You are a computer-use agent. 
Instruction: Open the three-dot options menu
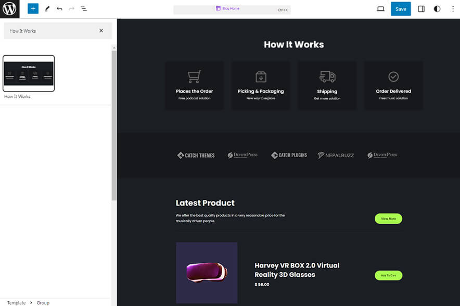point(452,8)
